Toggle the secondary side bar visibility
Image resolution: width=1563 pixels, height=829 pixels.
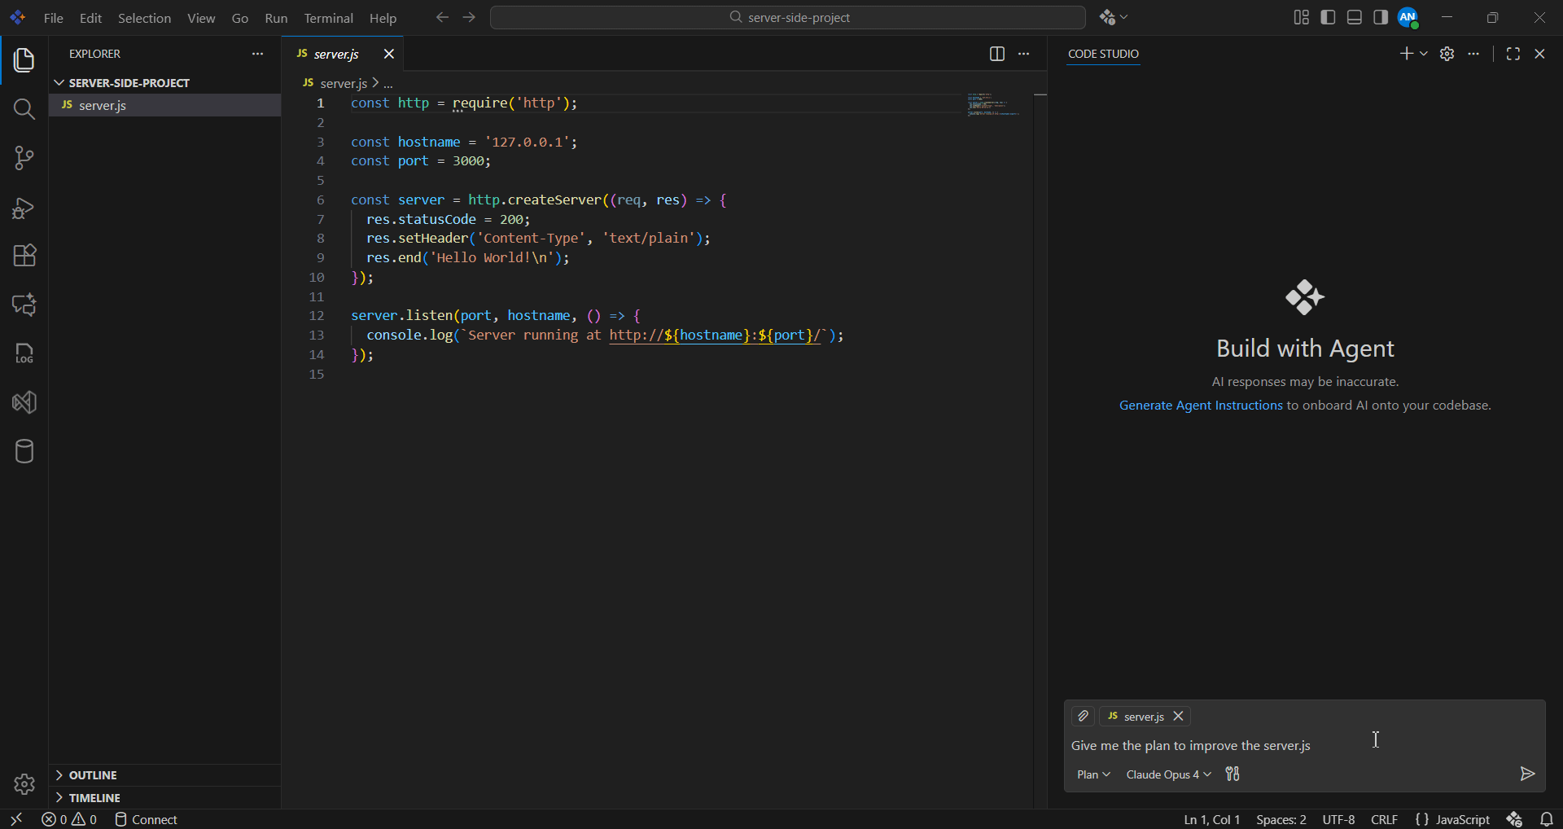1381,17
